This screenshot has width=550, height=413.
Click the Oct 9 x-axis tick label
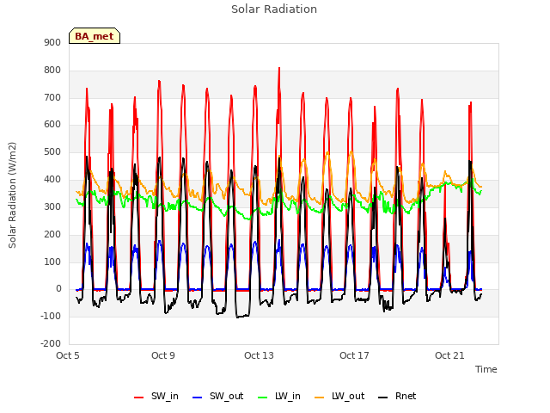tap(163, 355)
